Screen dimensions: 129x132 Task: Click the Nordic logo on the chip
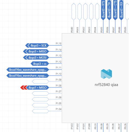[106, 74]
